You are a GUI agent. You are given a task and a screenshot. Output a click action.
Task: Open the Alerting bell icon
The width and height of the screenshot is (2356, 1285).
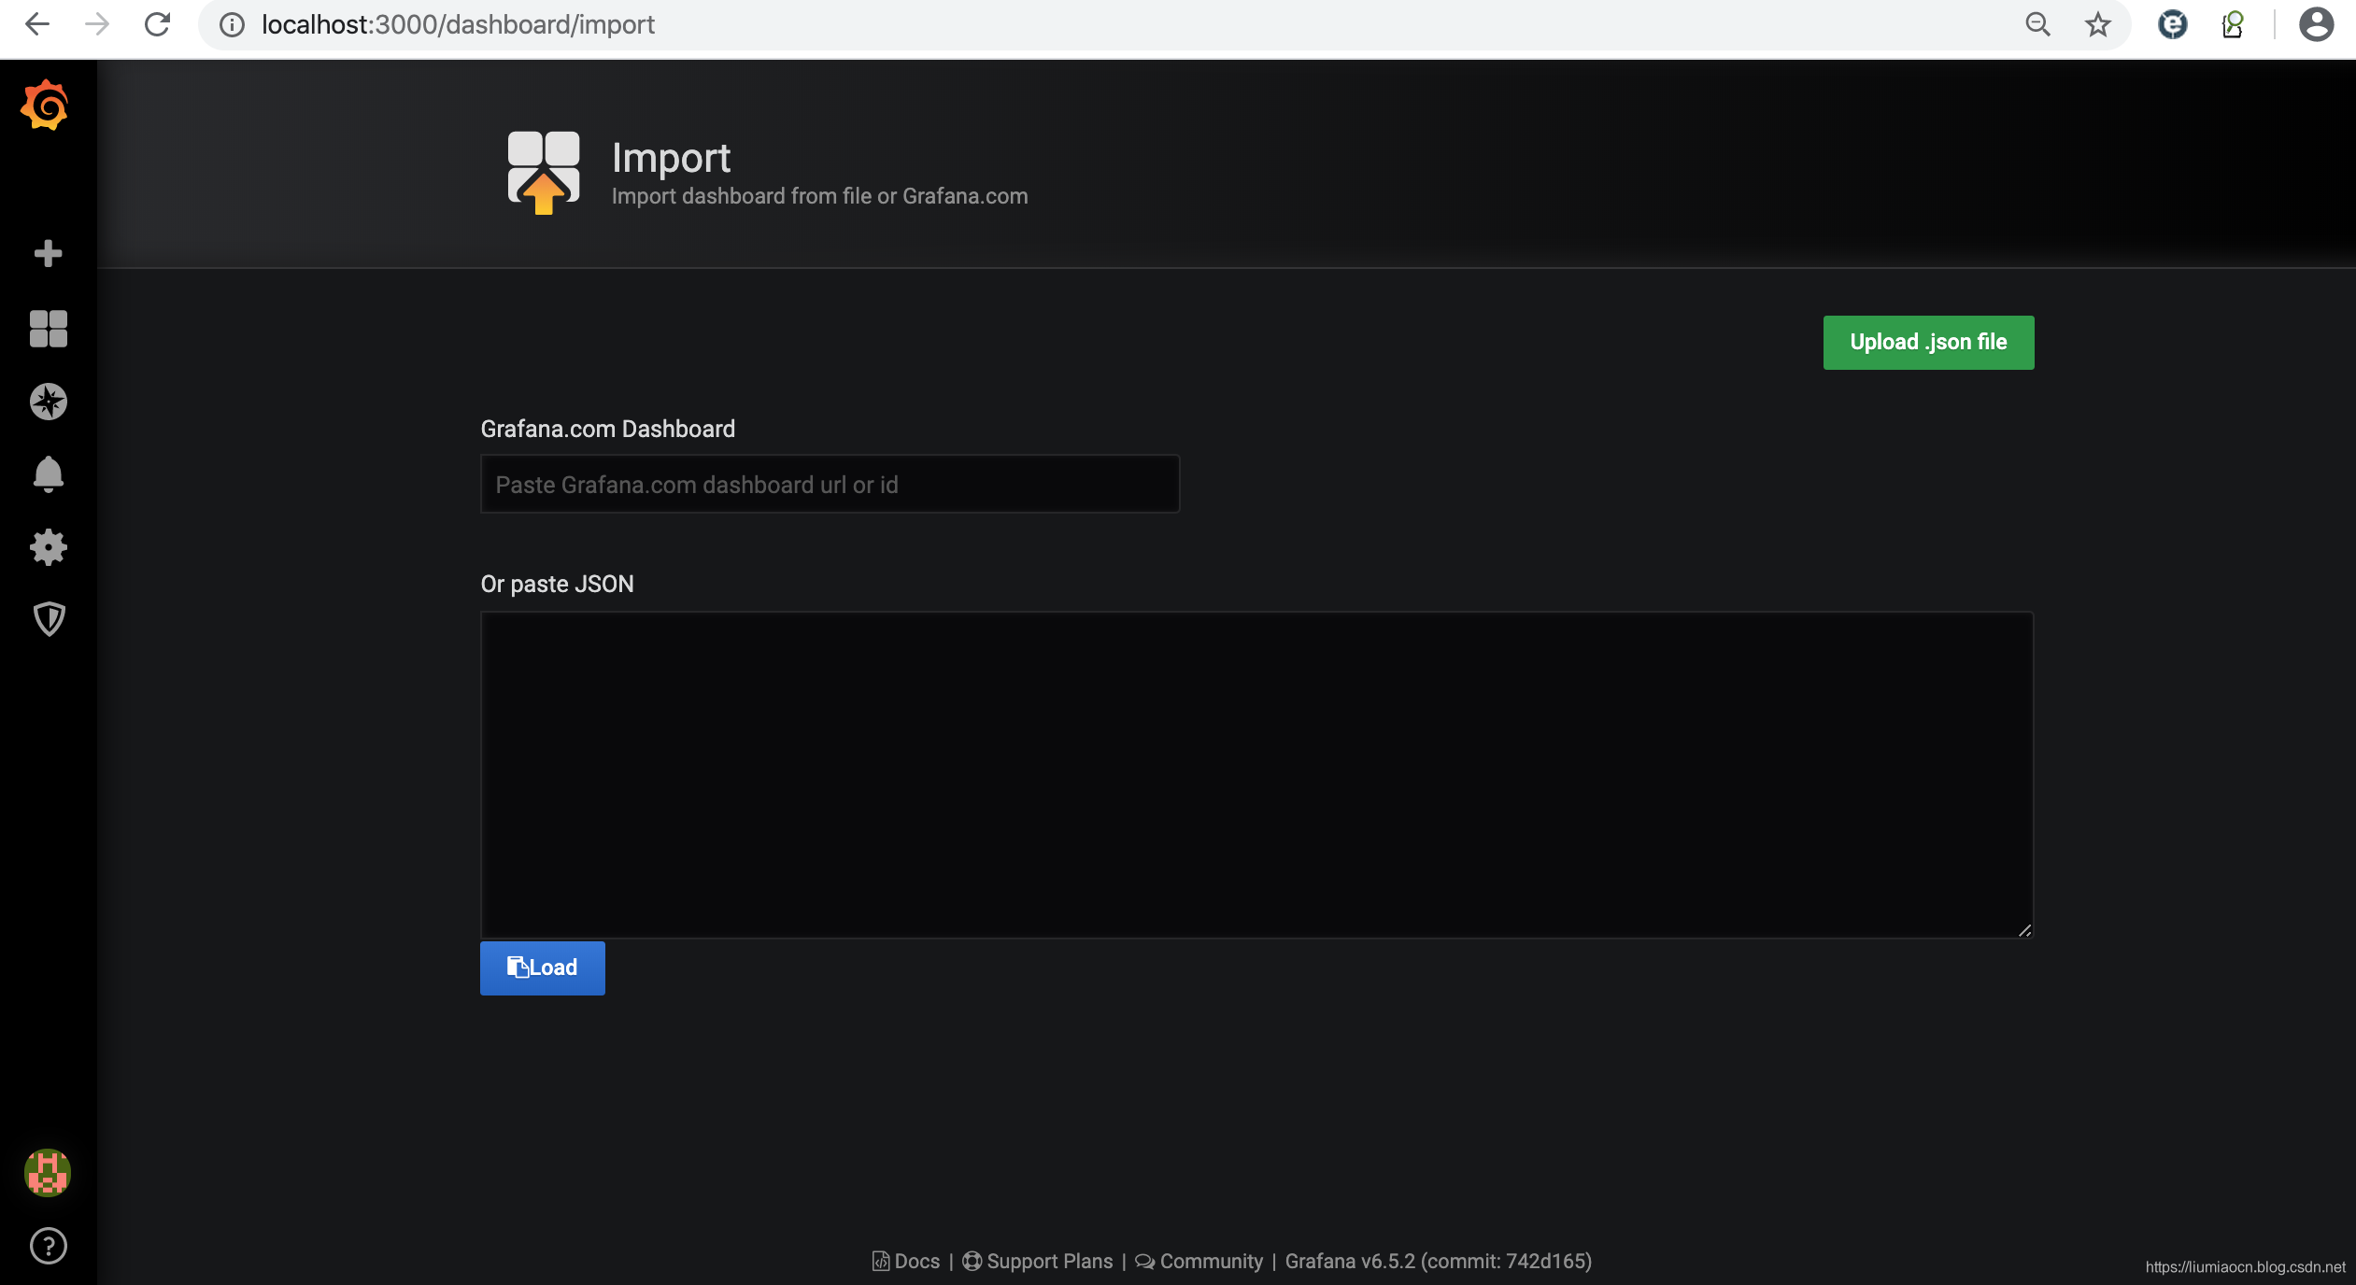(48, 474)
